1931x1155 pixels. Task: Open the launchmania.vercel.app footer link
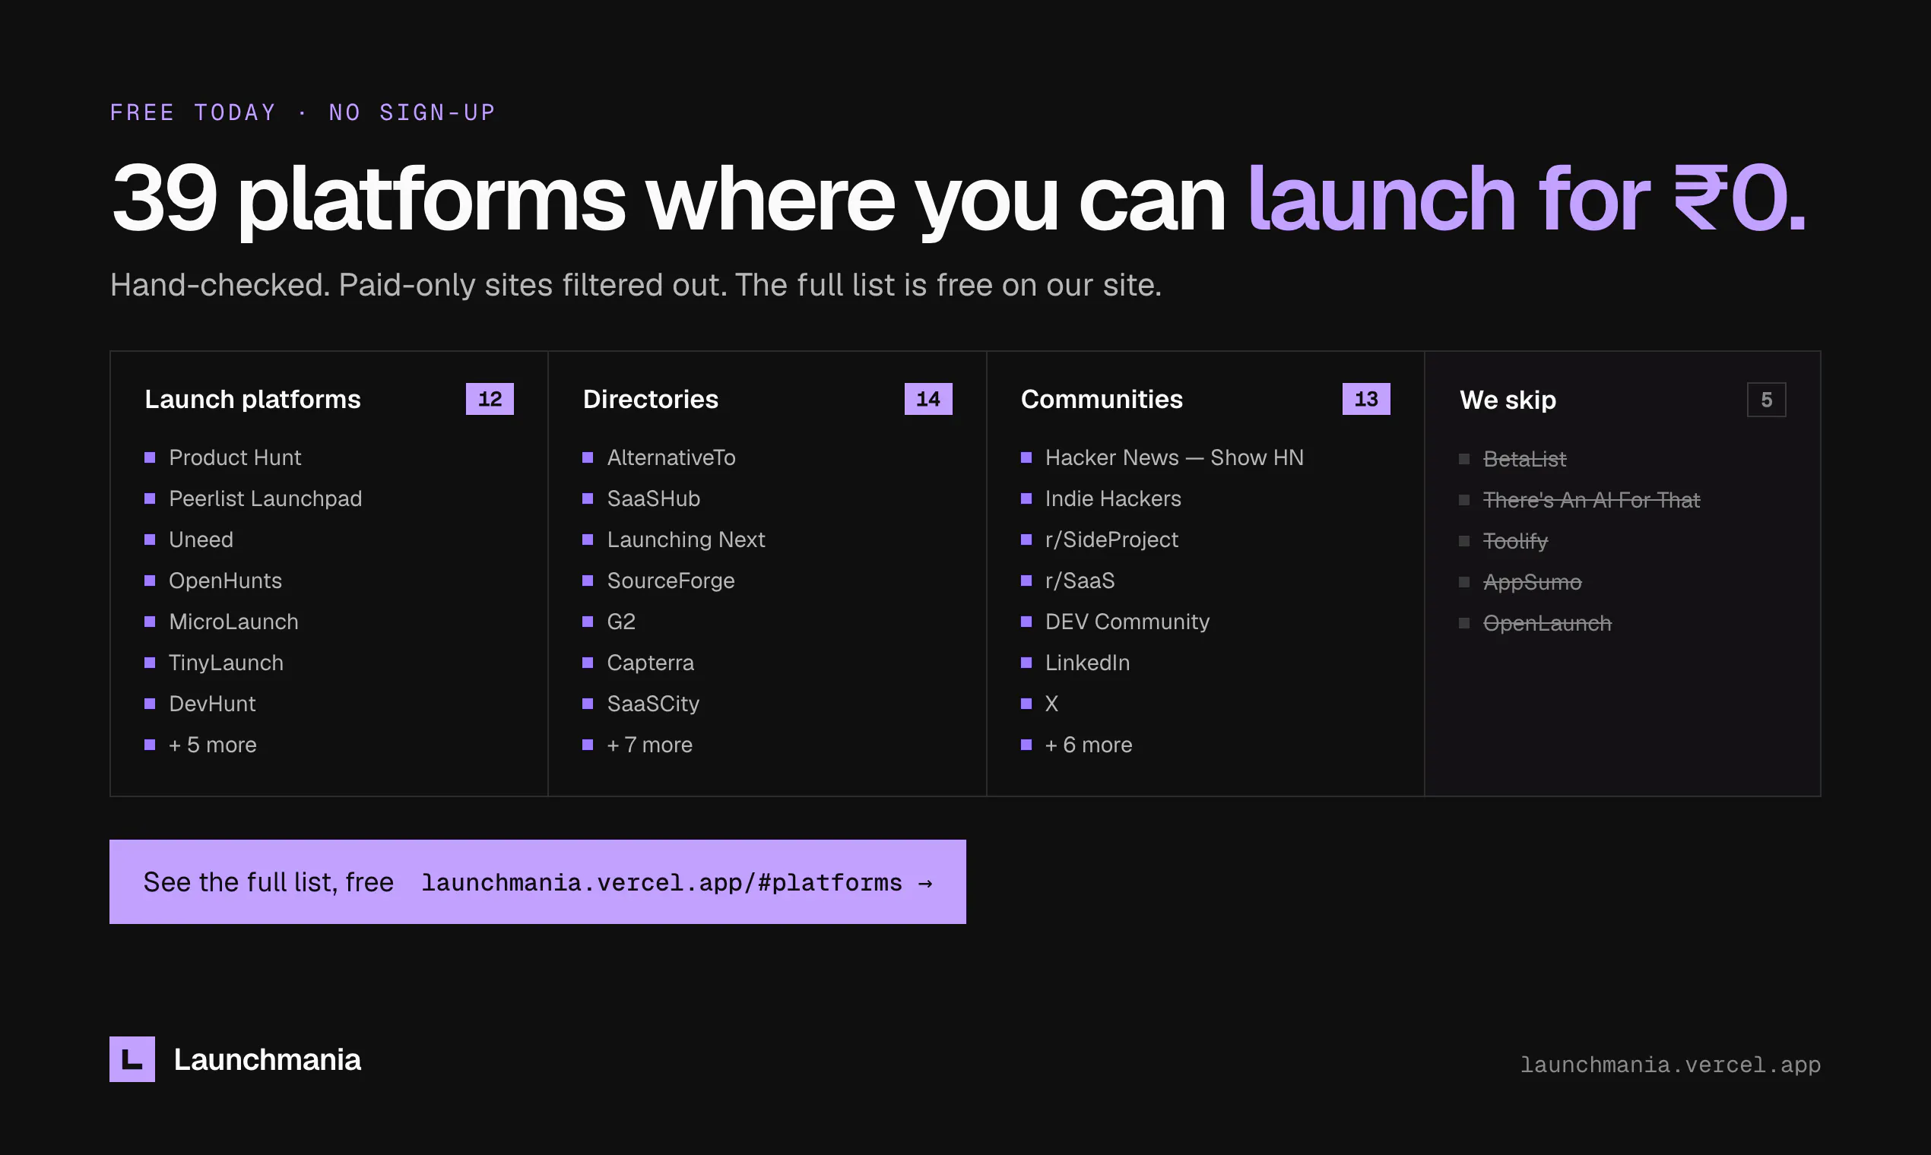(1670, 1064)
